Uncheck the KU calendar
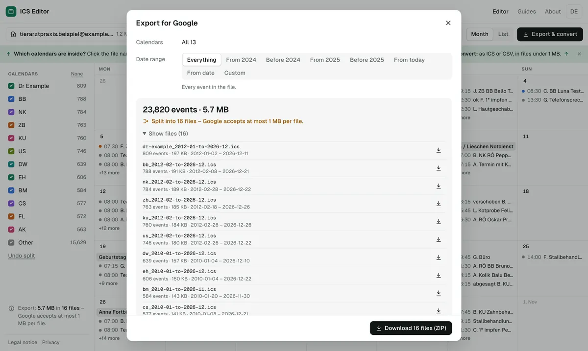This screenshot has width=588, height=351. [x=11, y=138]
